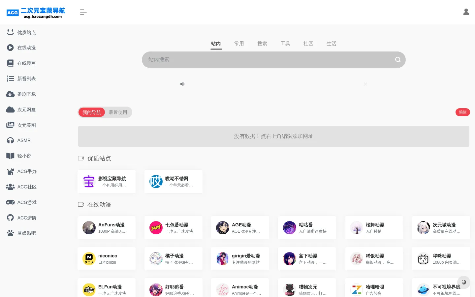The image size is (475, 297).
Task: Open the Animoe动漫 card
Action: pos(240,288)
